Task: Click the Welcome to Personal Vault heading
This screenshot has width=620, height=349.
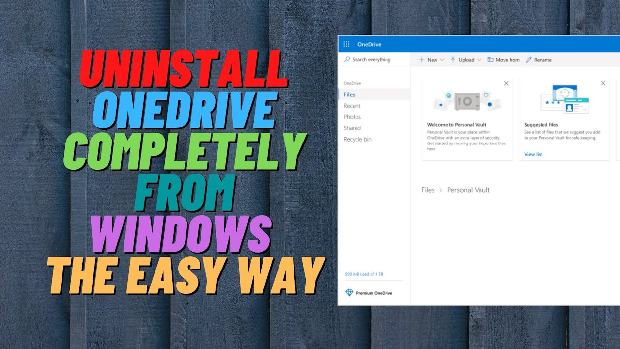Action: pos(457,125)
